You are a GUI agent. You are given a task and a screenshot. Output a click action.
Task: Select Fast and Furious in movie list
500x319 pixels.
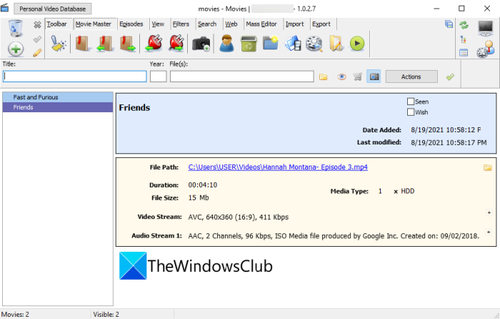(x=58, y=97)
